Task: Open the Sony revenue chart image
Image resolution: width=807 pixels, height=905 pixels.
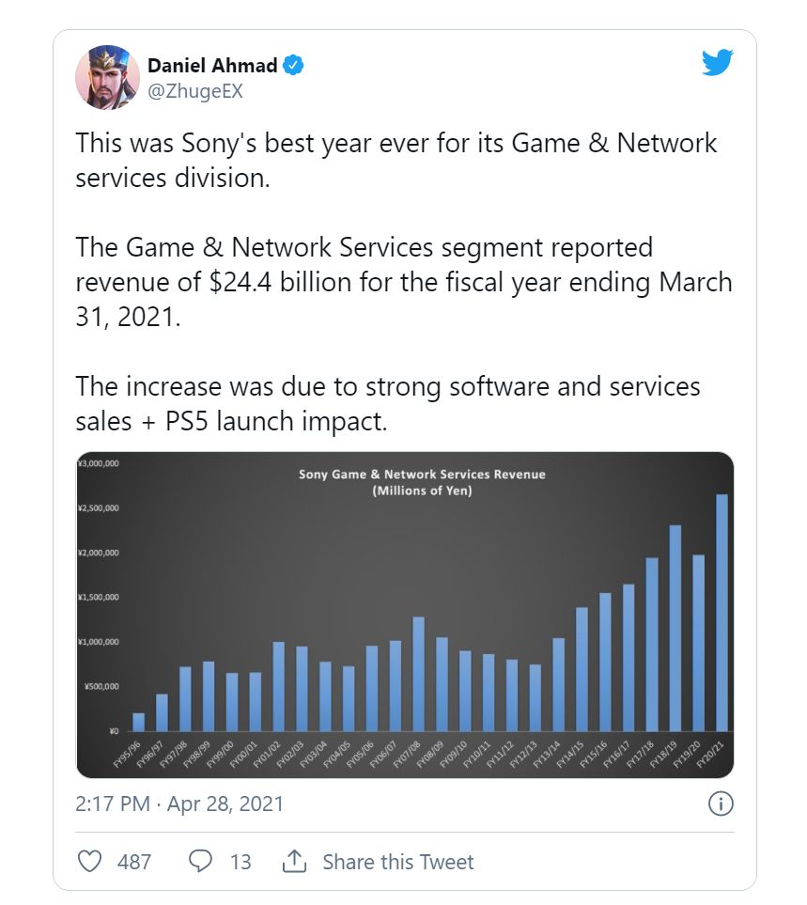Action: pyautogui.click(x=405, y=615)
